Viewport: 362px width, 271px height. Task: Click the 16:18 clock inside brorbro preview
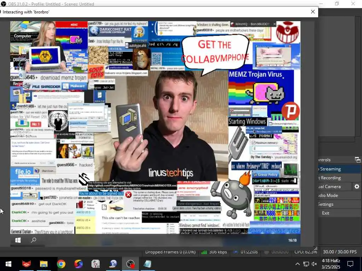[292, 240]
